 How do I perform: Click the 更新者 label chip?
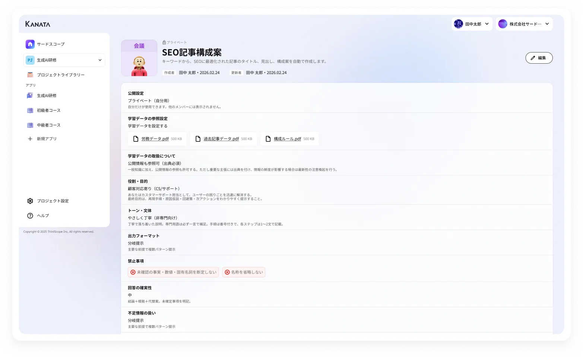(236, 73)
